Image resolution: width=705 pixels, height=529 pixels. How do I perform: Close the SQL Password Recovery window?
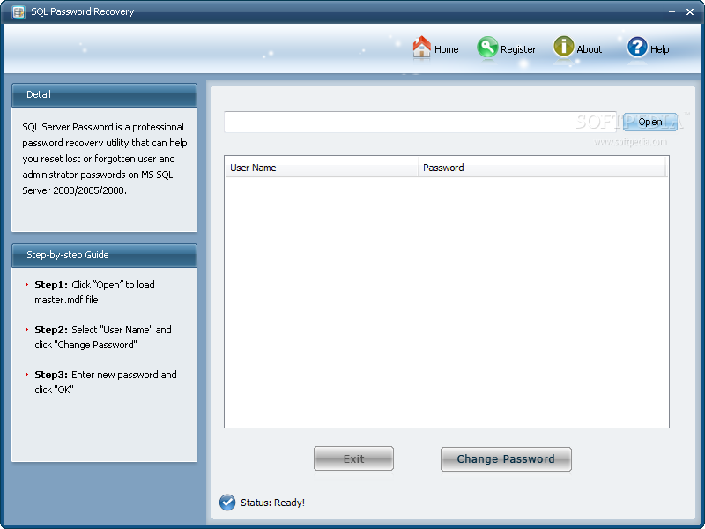click(x=690, y=12)
